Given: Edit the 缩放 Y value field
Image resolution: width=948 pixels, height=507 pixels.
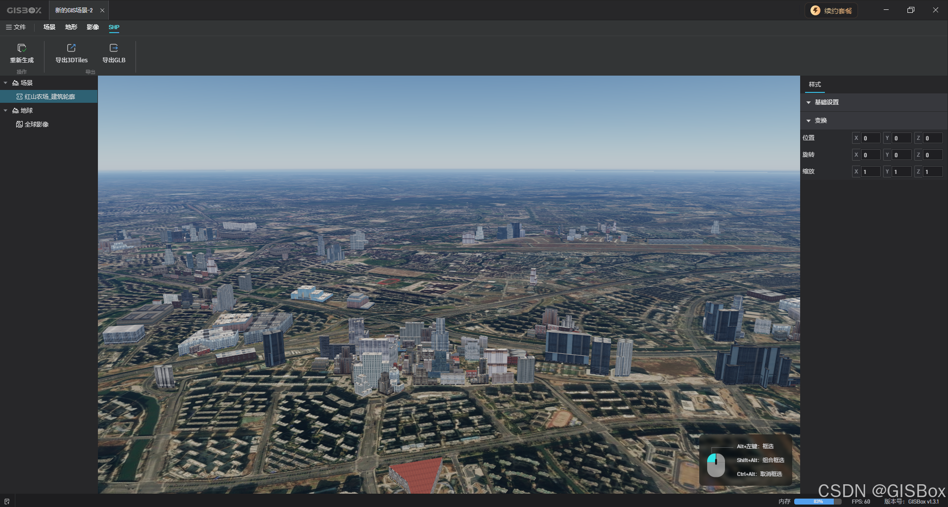Looking at the screenshot, I should 902,172.
